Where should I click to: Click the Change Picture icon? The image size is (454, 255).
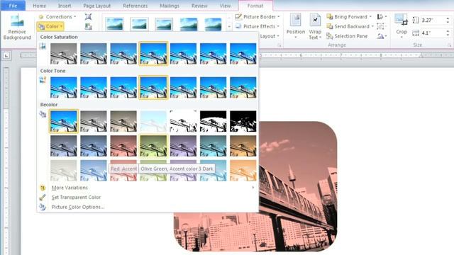point(88,27)
